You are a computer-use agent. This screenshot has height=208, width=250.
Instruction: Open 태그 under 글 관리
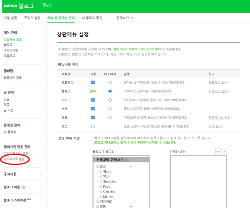[6, 104]
